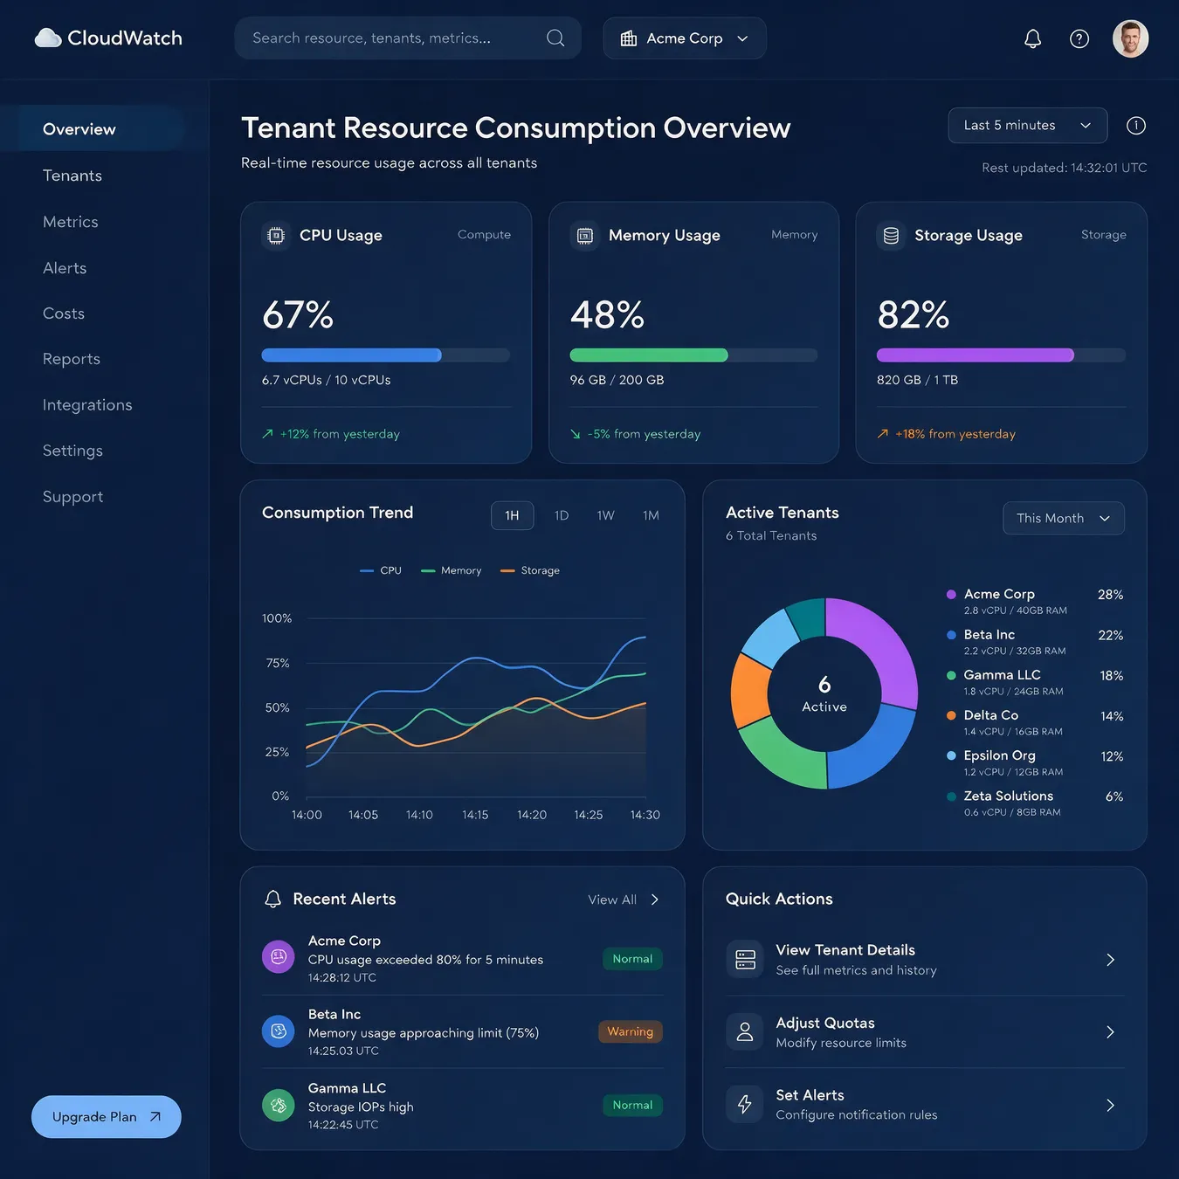Click the purple Acme Corp legend dot
Image resolution: width=1179 pixels, height=1179 pixels.
click(x=951, y=595)
